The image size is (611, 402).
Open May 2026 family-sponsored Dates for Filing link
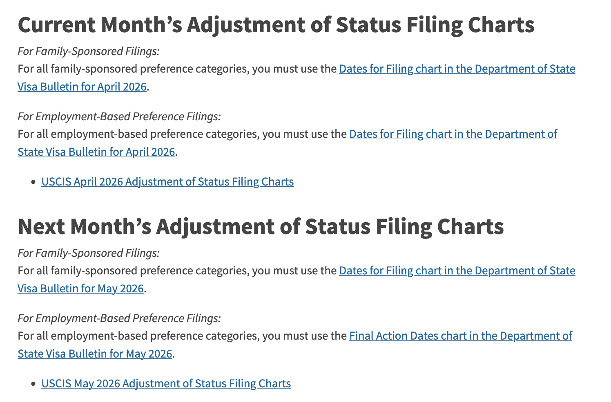click(457, 271)
